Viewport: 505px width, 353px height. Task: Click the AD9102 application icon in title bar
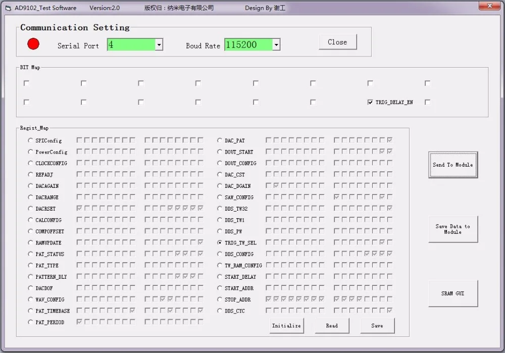click(x=9, y=8)
